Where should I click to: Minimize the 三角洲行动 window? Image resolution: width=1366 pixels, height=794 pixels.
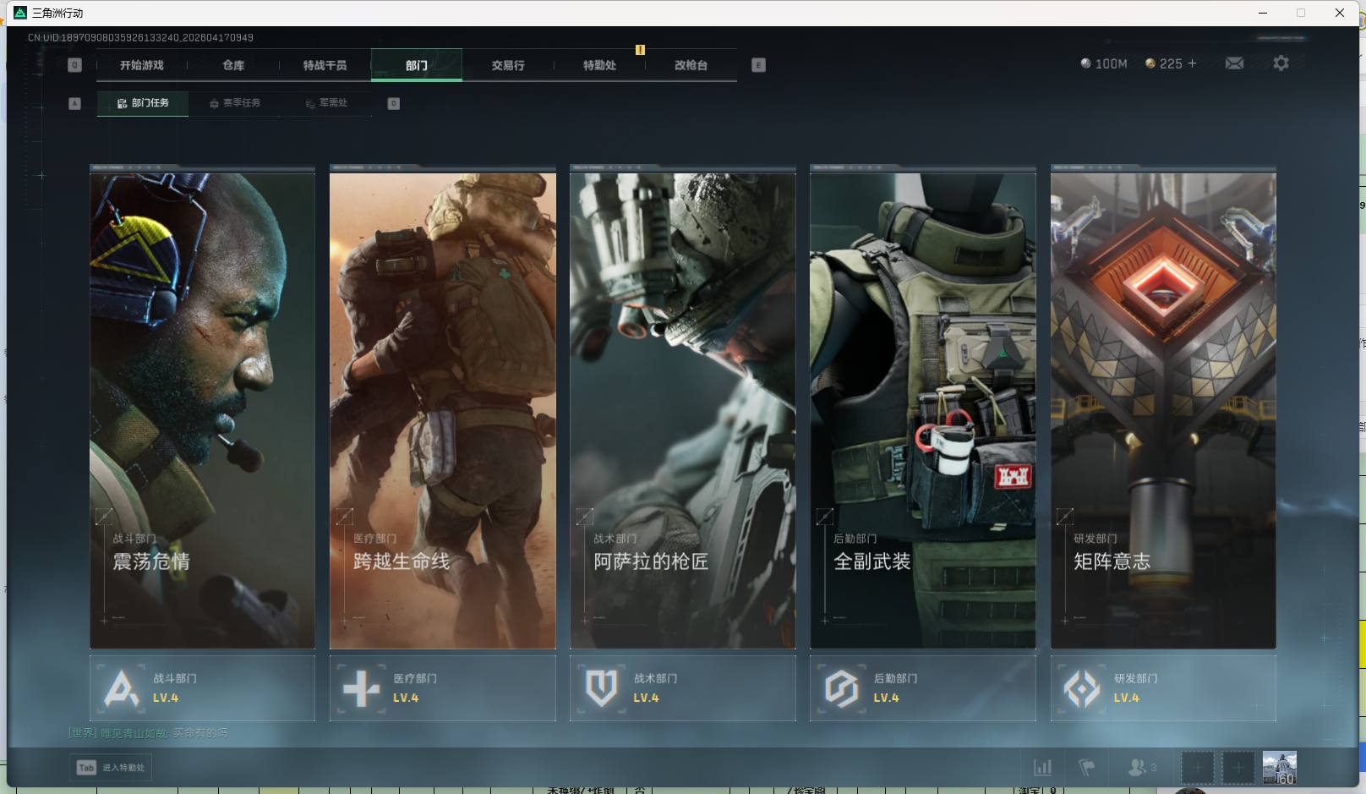point(1263,13)
